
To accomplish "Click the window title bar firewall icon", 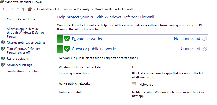I will 2,2.
